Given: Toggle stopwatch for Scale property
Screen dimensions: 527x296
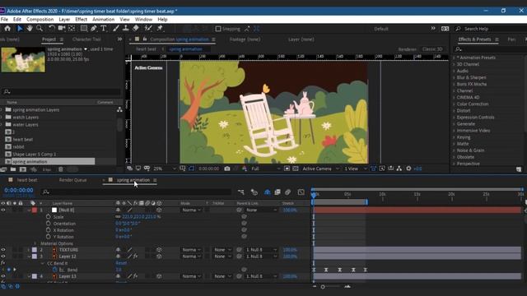Looking at the screenshot, I should pyautogui.click(x=49, y=217).
